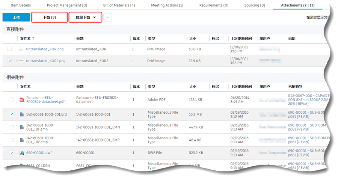Open 690-00001 SUB-BOM link in .emn row
Screen dimensions: 338x179
307,127
